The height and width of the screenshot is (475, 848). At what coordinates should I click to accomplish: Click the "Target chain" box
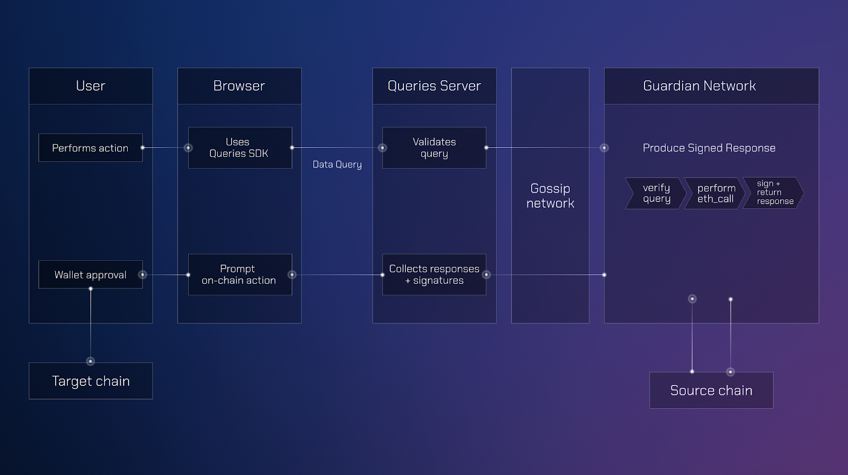point(91,381)
